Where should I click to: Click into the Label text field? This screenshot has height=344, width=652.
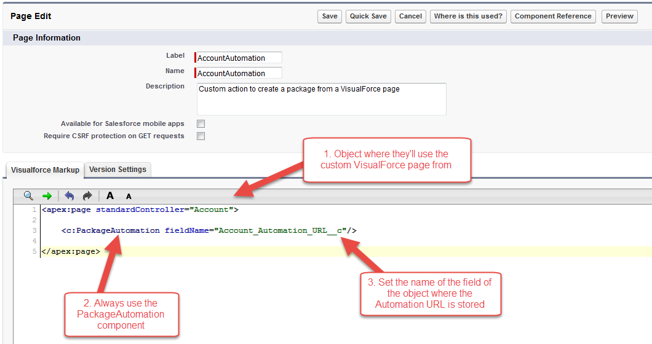tap(239, 58)
